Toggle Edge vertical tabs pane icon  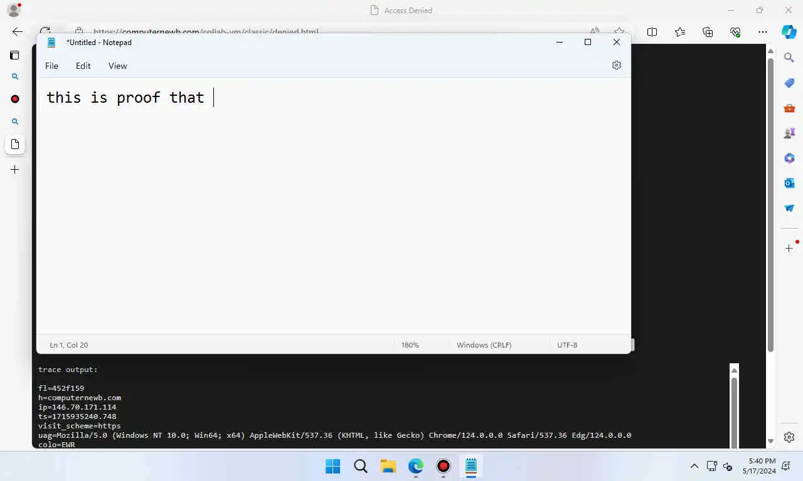click(x=15, y=55)
